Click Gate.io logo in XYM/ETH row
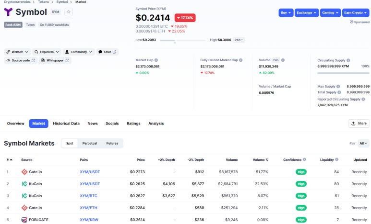Screen dimensions: 371x224 click(x=24, y=208)
